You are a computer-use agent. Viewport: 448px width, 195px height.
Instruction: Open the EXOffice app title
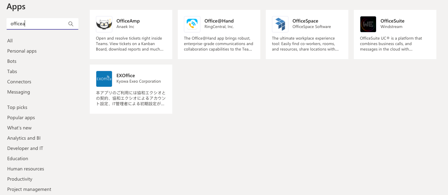tap(126, 75)
